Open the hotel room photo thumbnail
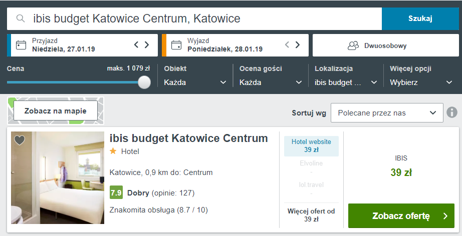The image size is (462, 236). pos(58,177)
